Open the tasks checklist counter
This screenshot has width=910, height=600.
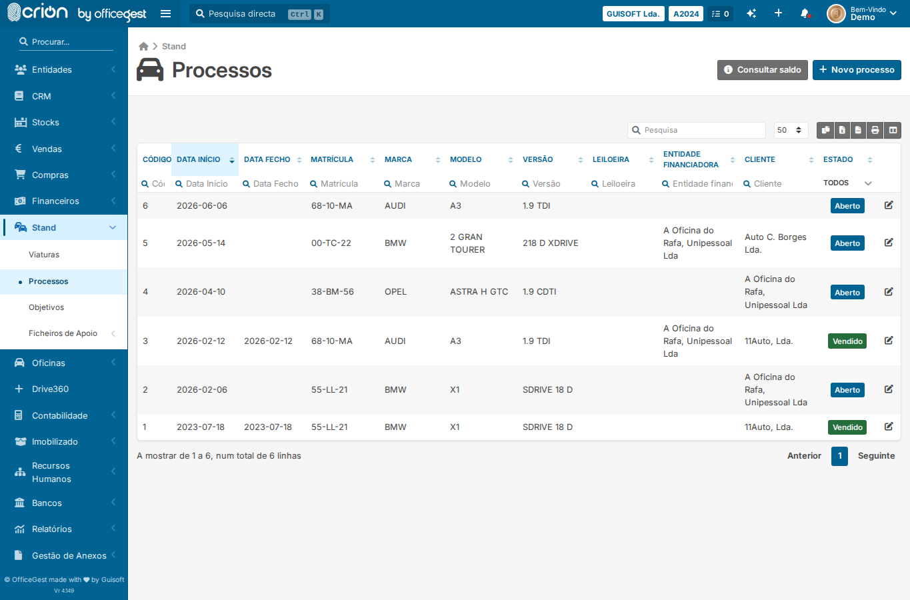(x=721, y=13)
